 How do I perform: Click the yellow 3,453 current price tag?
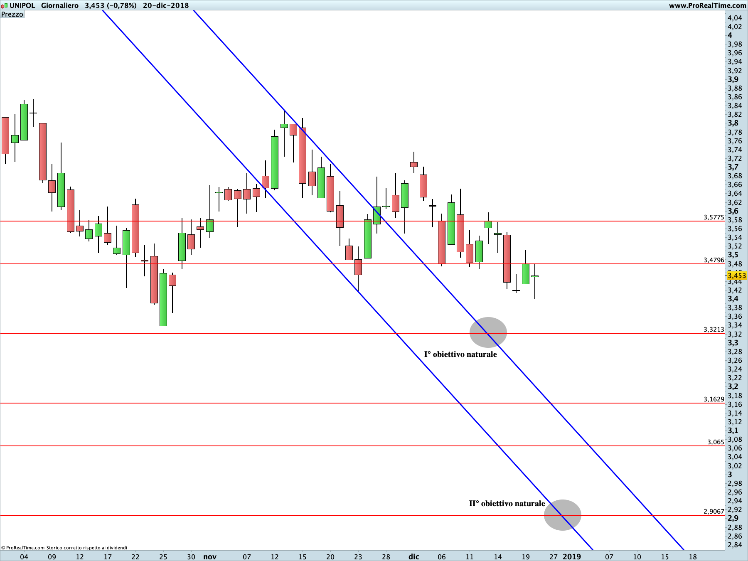pyautogui.click(x=737, y=276)
